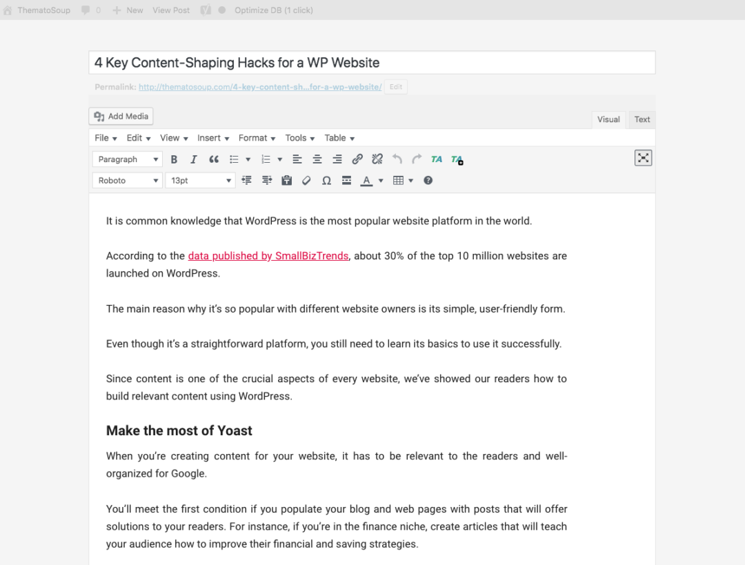
Task: Click the clear formatting eraser icon
Action: [306, 181]
